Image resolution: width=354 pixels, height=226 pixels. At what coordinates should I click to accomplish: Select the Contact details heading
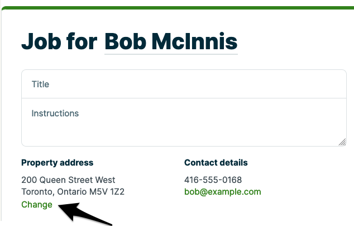[x=216, y=163]
